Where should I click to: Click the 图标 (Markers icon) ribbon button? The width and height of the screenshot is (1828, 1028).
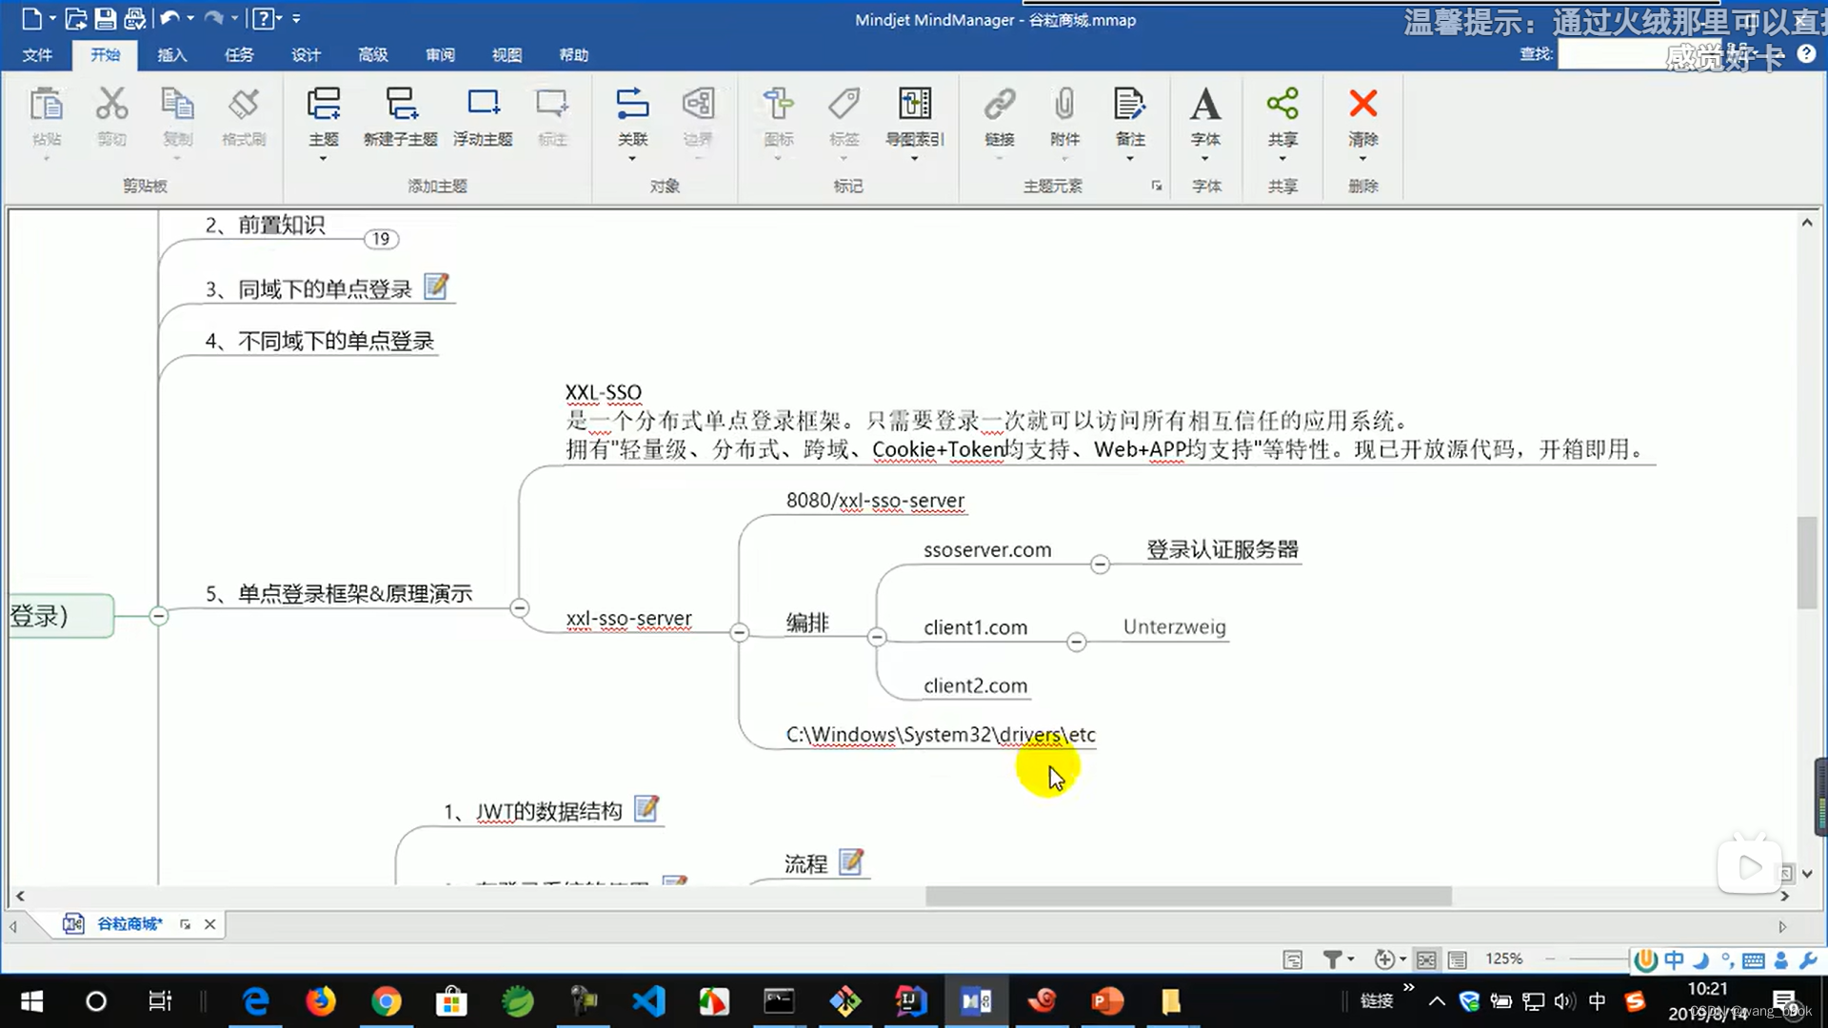(779, 105)
